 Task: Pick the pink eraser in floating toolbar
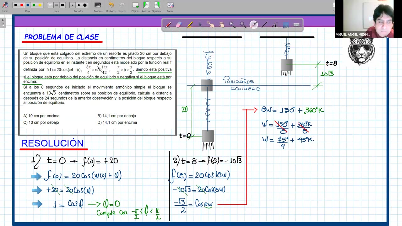(x=179, y=25)
